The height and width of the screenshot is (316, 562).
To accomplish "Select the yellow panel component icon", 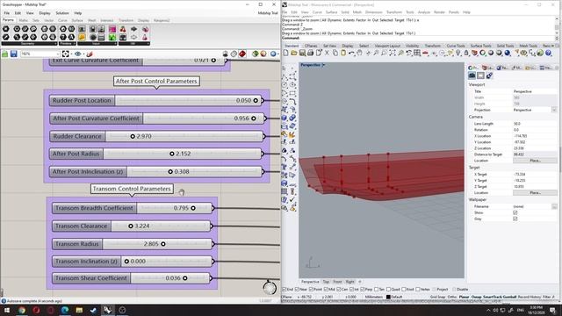I will coord(82,37).
